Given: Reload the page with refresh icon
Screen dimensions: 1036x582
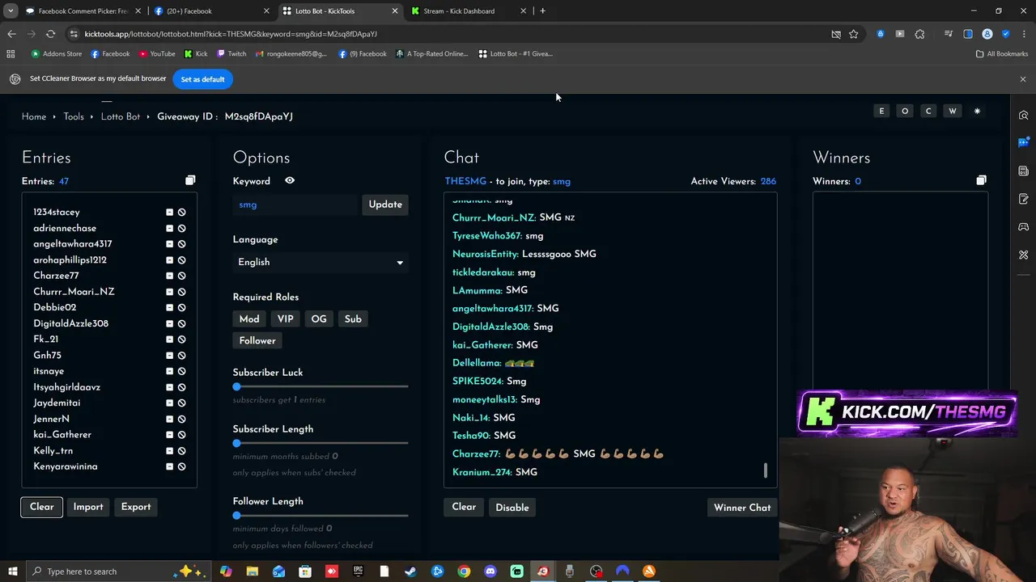Looking at the screenshot, I should coord(50,34).
